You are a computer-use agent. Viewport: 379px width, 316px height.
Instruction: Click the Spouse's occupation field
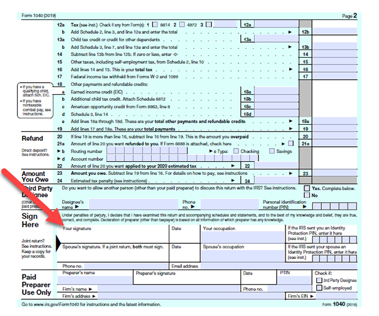coord(243,256)
